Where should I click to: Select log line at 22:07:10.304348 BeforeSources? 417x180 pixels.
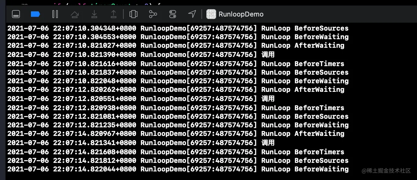pyautogui.click(x=178, y=28)
